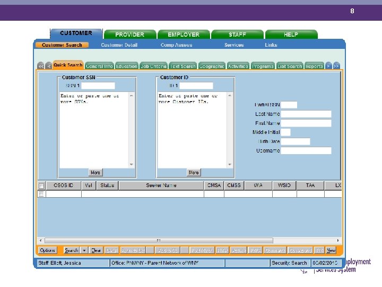Image resolution: width=382 pixels, height=287 pixels.
Task: Switch to the EMPLOYER tab
Action: 184,35
